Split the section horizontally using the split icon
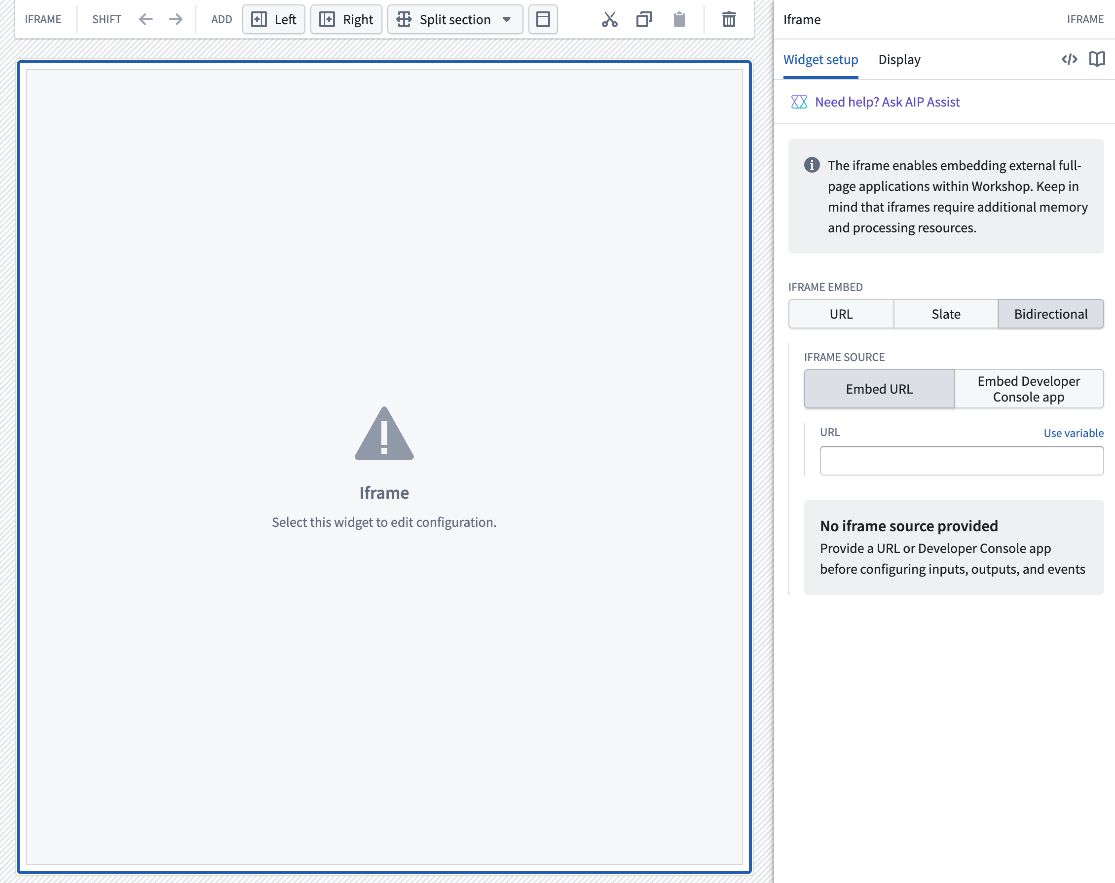The image size is (1115, 883). click(x=543, y=19)
